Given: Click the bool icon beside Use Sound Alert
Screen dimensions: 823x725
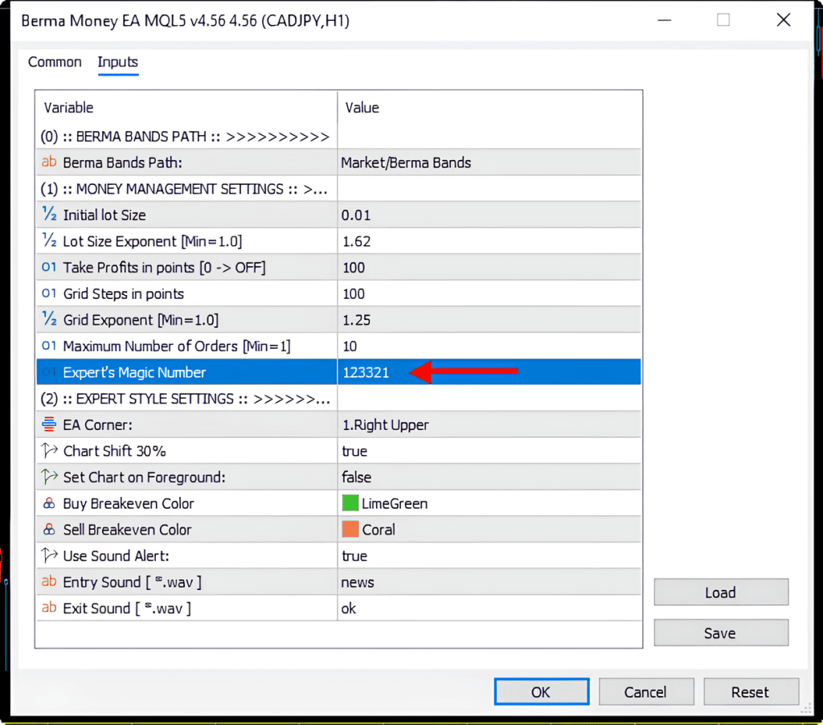Looking at the screenshot, I should (x=49, y=555).
